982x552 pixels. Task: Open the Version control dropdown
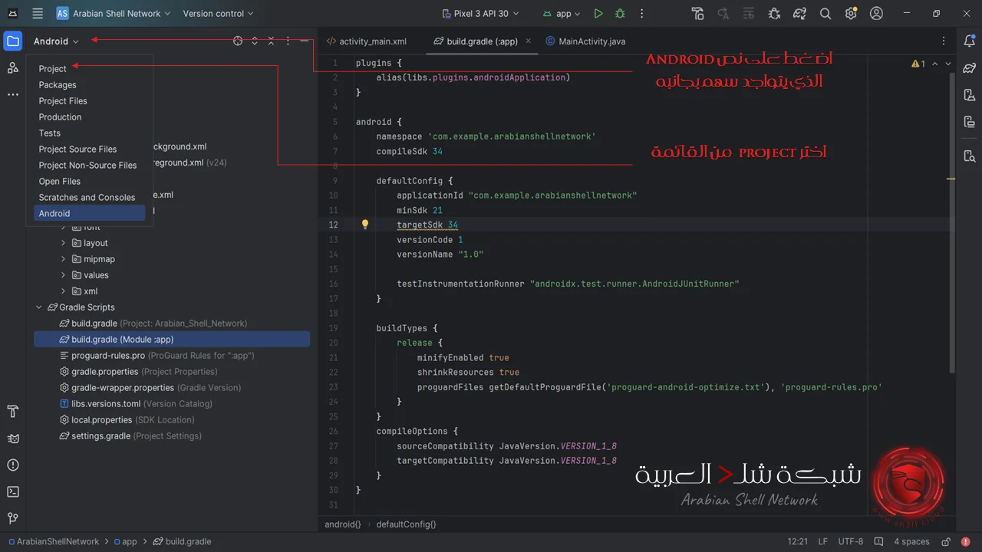pyautogui.click(x=218, y=13)
